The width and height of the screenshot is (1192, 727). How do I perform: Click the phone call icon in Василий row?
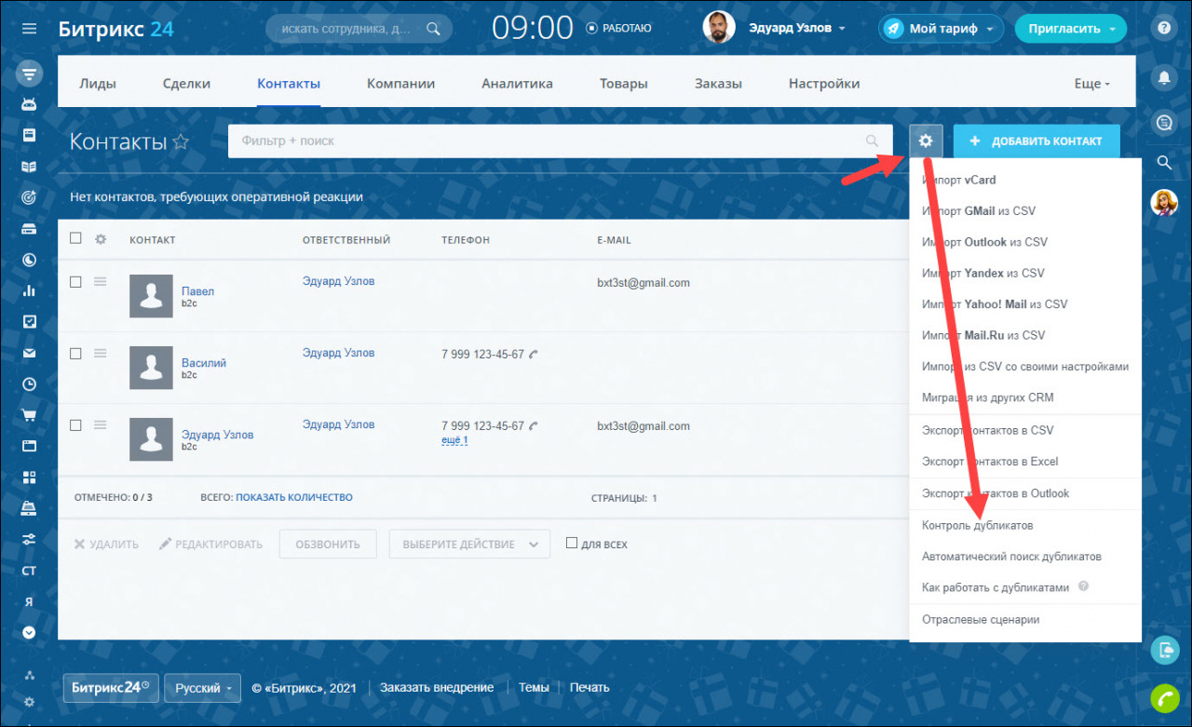[534, 355]
